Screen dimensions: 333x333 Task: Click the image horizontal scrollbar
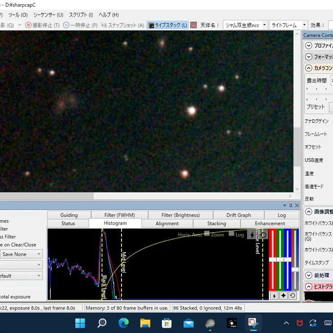[47, 196]
